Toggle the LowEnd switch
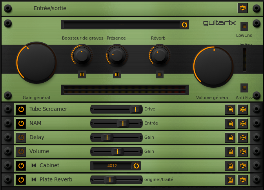264x190 pixels. pos(244,26)
